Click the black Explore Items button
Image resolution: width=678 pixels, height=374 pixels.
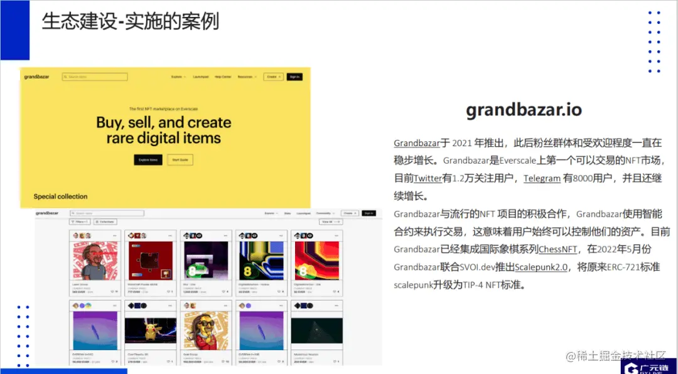[148, 159]
